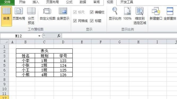Open Custom Views (自定义视图)
This screenshot has height=99, width=177.
(x=48, y=14)
